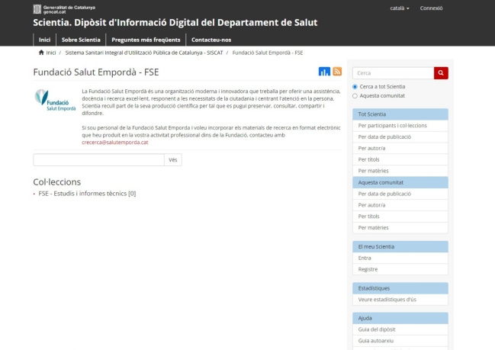The height and width of the screenshot is (350, 495).
Task: Click 'Fundació Salut Empordà - FSE' breadcrumb text
Action: pyautogui.click(x=268, y=53)
